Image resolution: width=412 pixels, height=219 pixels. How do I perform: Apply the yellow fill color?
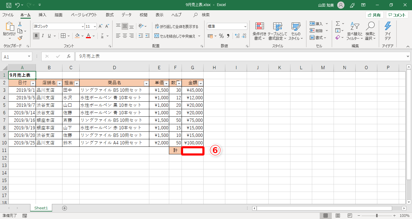77,36
